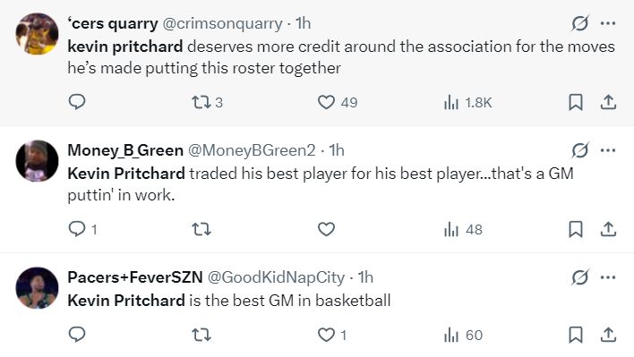
Task: Open reply thread on Money_B_Green tweet
Action: [83, 229]
